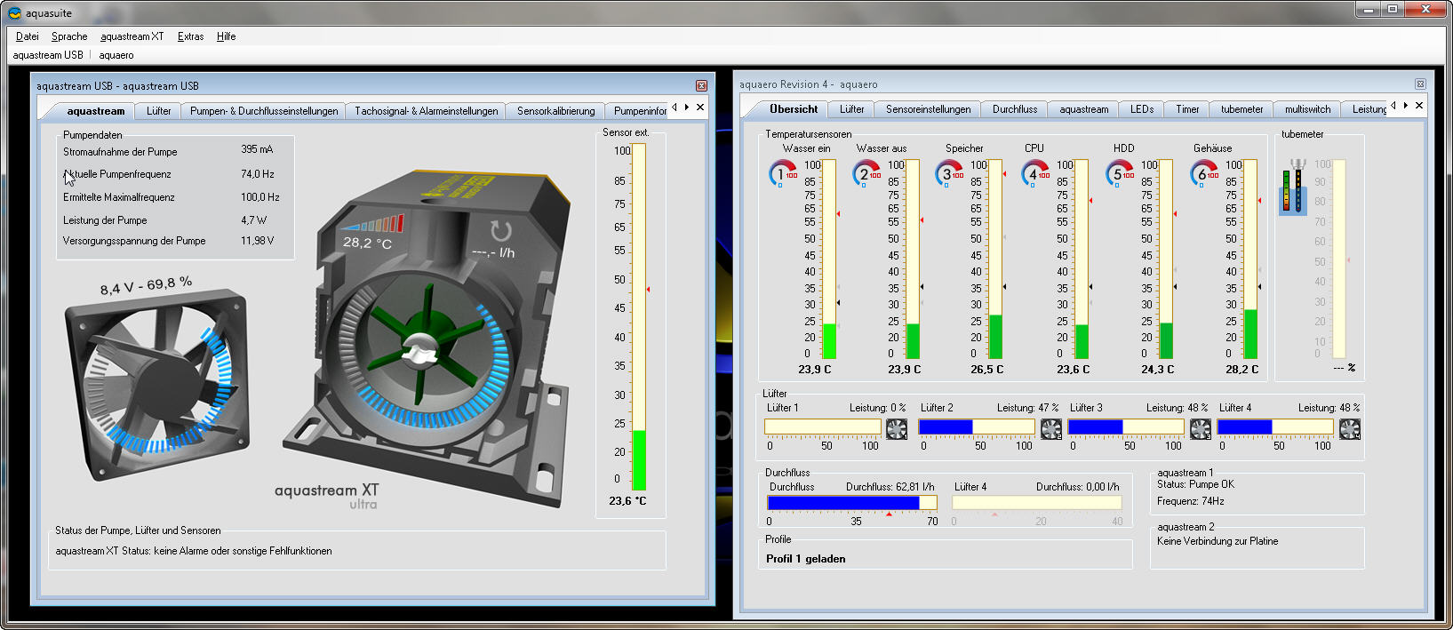Click the Durchfluss flow rate bar
The height and width of the screenshot is (630, 1453).
click(x=851, y=503)
